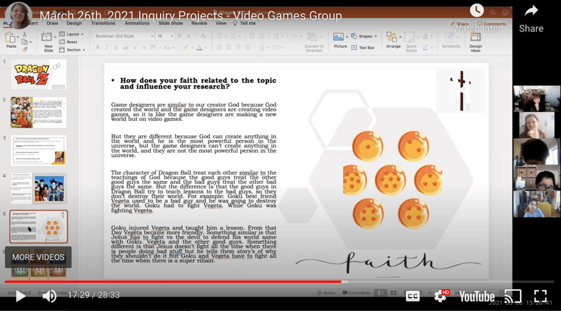Screen dimensions: 561x311
Task: Cast video with Chromecast icon
Action: (x=513, y=296)
